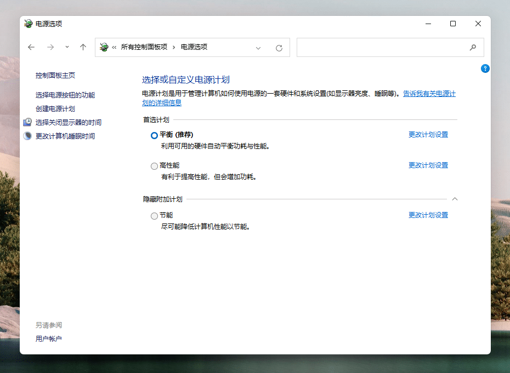
Task: Click inside the search input box
Action: coord(384,47)
